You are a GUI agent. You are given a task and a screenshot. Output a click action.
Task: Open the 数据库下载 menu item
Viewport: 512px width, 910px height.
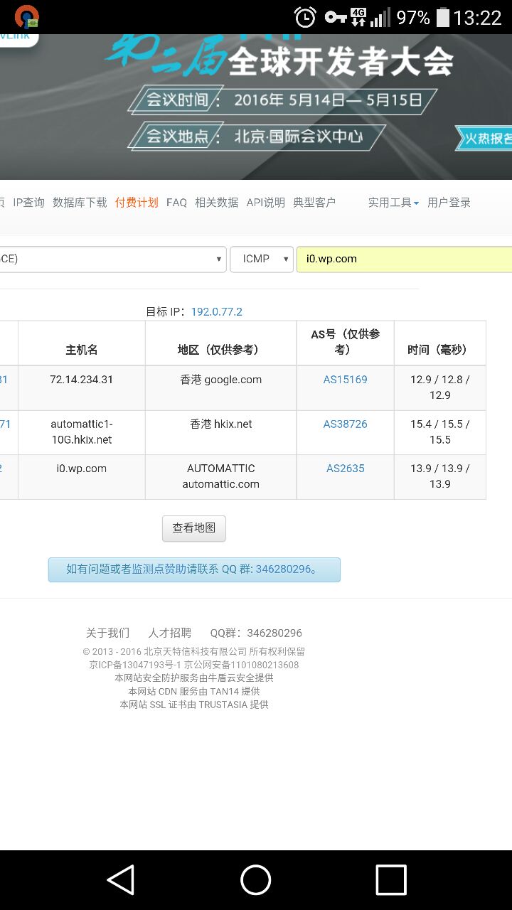pos(80,203)
